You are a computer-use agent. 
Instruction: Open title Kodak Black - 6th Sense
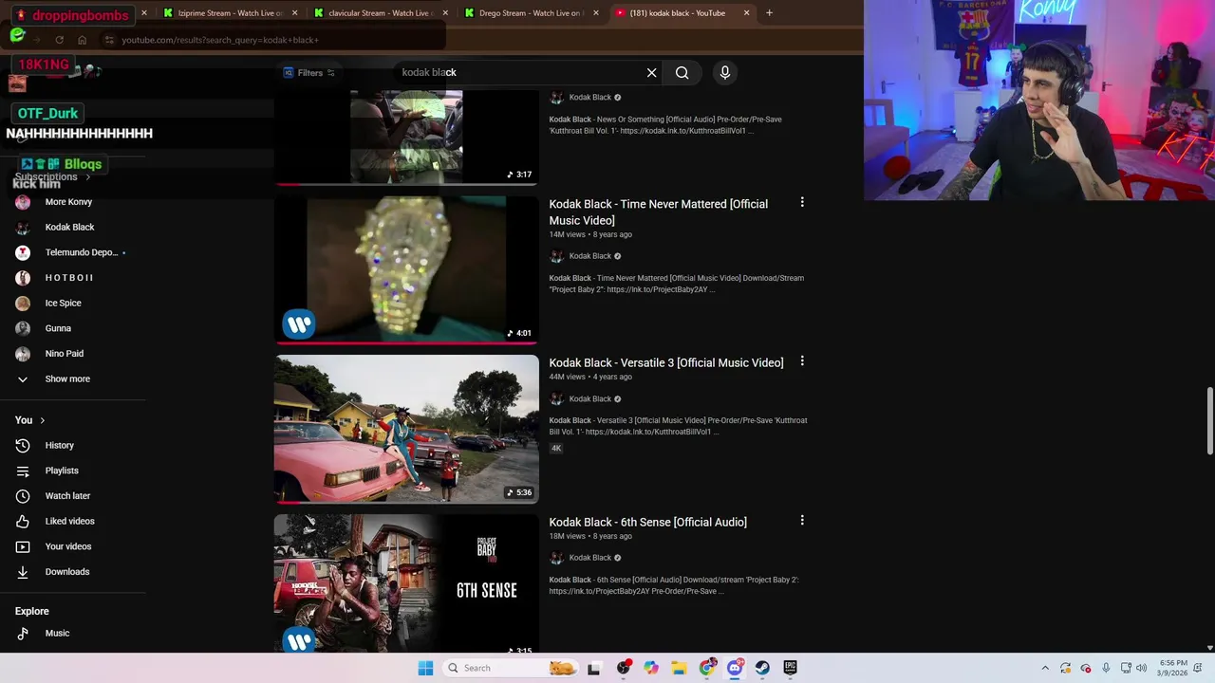click(647, 522)
